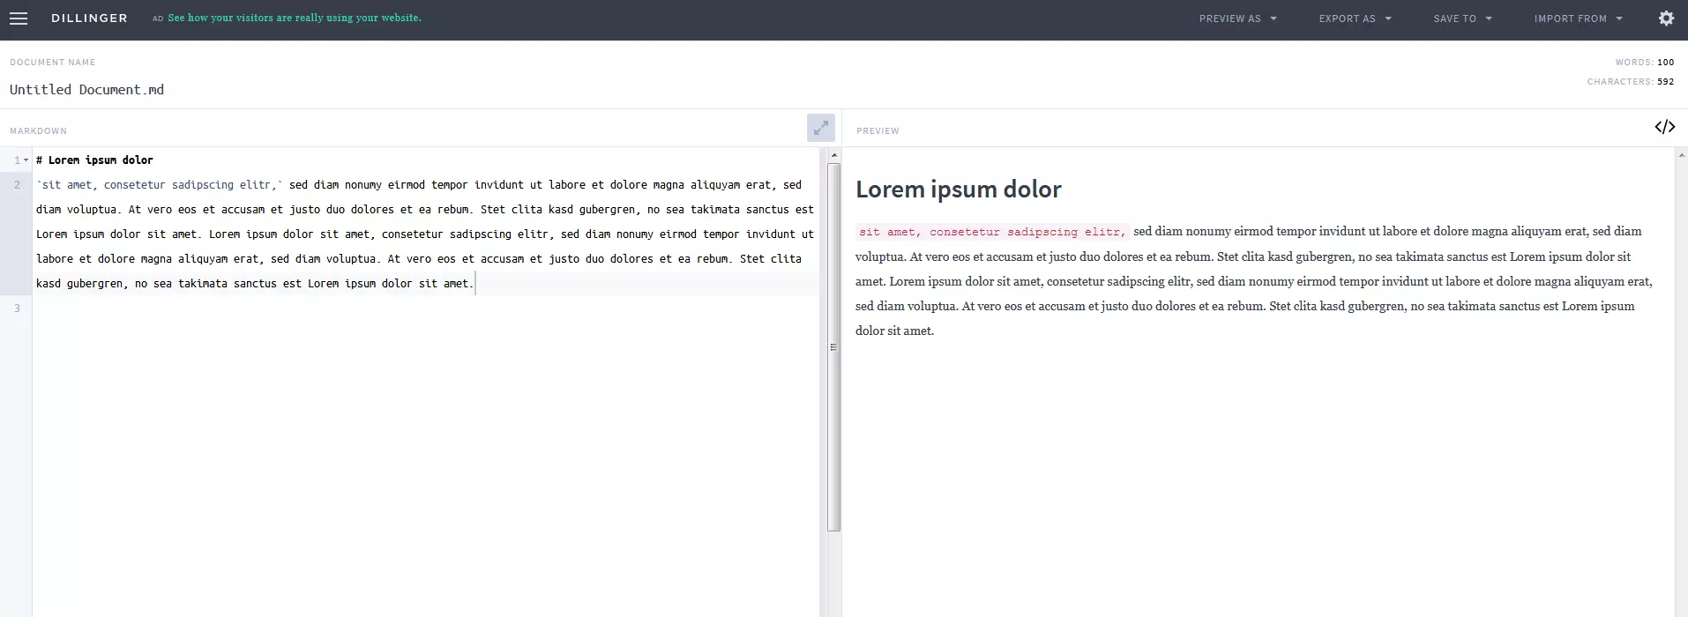Click the markdown editor scroll-up arrow
This screenshot has width=1688, height=617.
pos(833,155)
